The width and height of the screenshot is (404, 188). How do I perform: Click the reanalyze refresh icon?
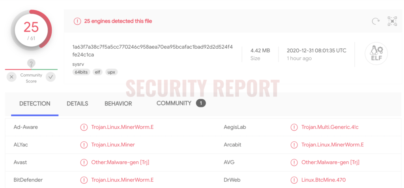[376, 21]
